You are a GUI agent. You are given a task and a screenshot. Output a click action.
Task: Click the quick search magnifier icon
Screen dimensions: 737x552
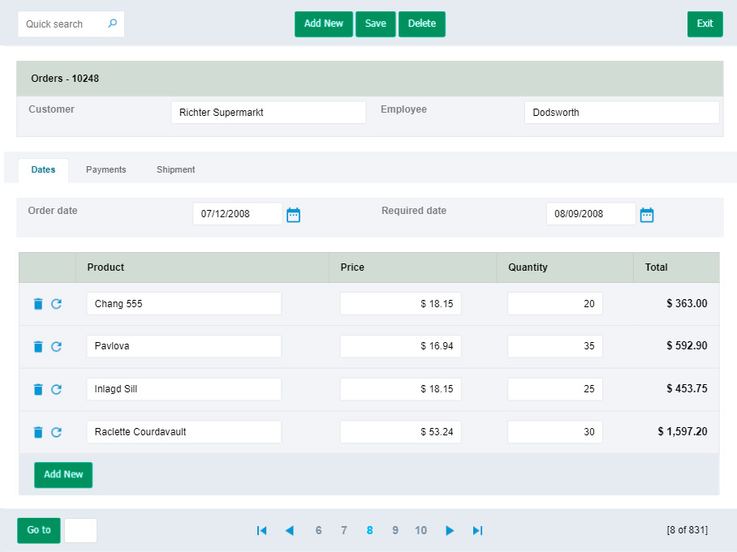click(x=112, y=24)
